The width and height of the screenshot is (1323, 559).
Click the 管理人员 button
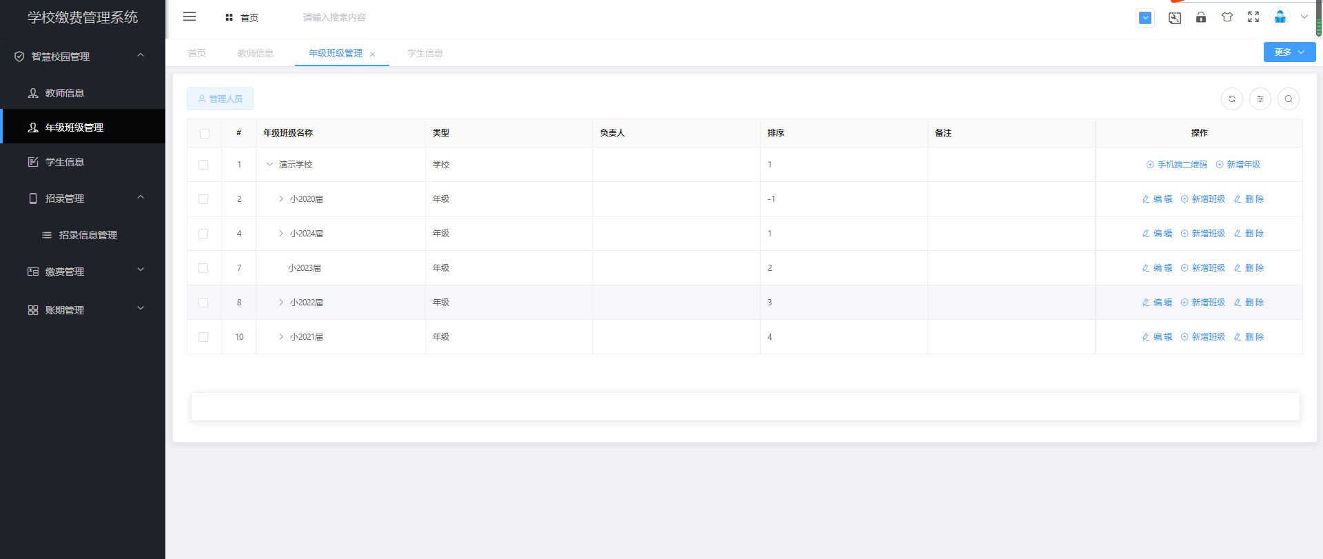(220, 99)
